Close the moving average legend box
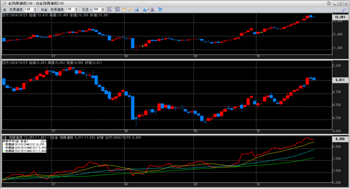This screenshot has width=350, height=189. [x=45, y=141]
